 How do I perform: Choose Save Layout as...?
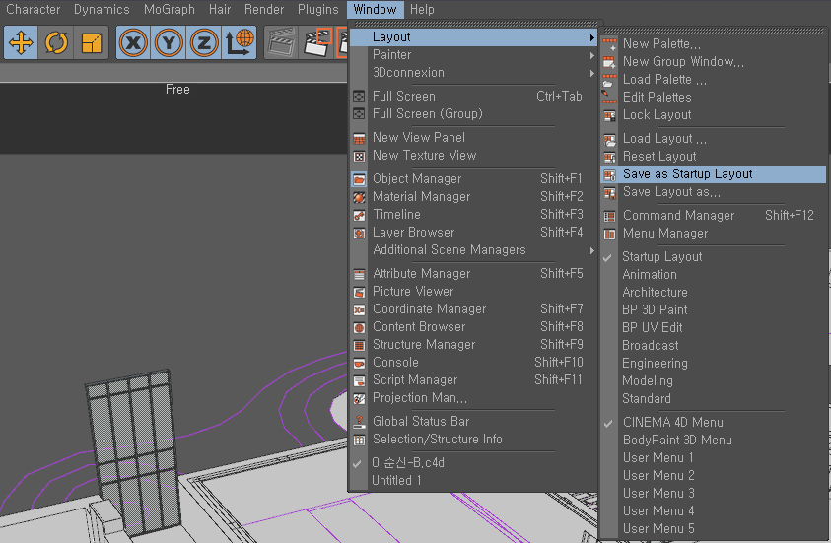click(x=714, y=192)
